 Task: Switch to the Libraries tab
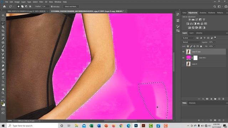(199, 33)
